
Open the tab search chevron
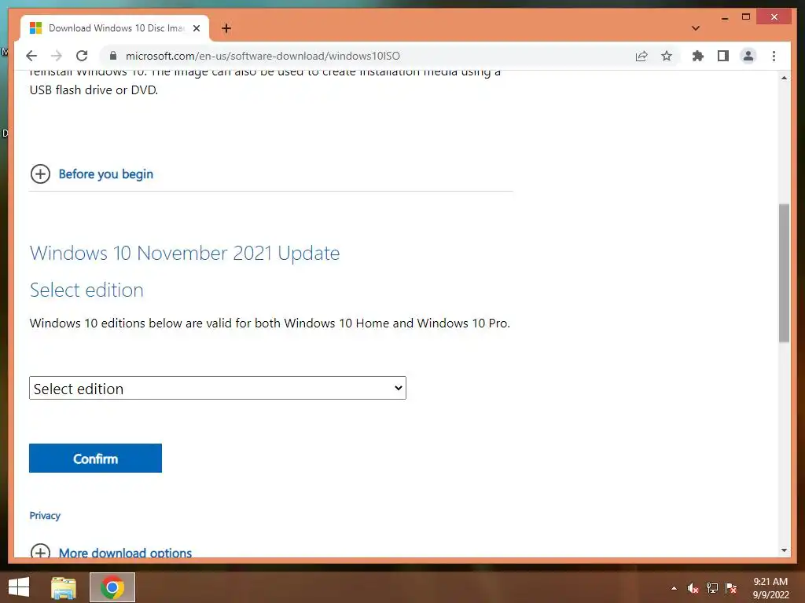[696, 28]
